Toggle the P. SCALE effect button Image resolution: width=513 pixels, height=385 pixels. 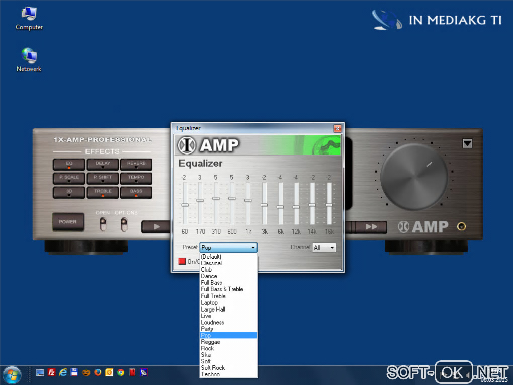[69, 179]
